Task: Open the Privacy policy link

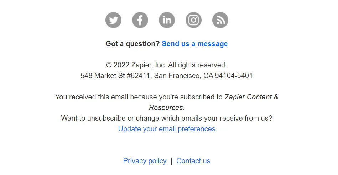Action: [x=145, y=161]
